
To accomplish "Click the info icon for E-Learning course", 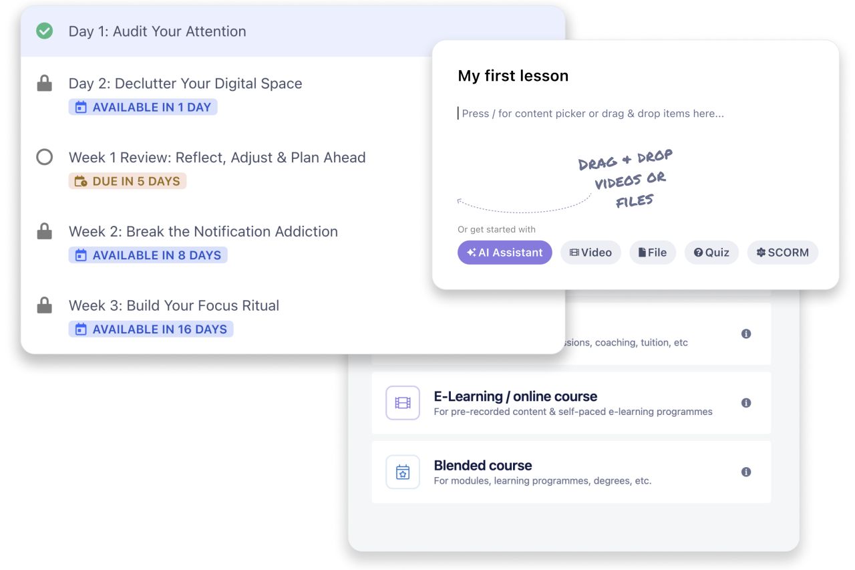I will point(746,403).
